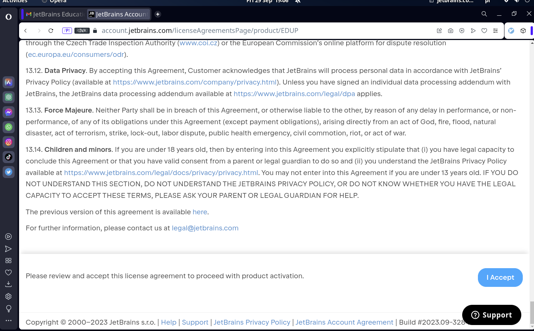Open the edit-page icon in address bar
The width and height of the screenshot is (534, 331).
[x=439, y=31]
